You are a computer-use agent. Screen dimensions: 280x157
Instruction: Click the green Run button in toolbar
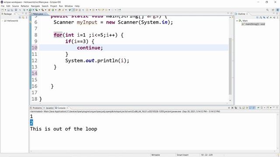tap(30, 10)
